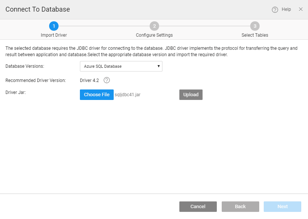Click the Help text link
Screen dimensions: 308x219
[x=286, y=9]
